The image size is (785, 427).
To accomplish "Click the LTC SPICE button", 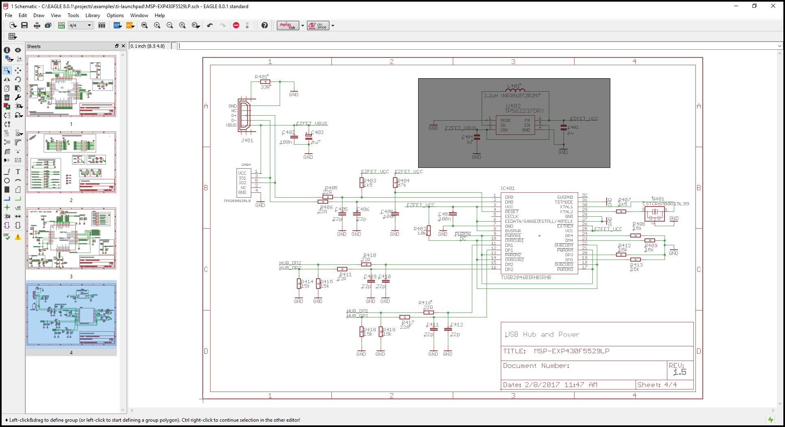I will click(318, 25).
